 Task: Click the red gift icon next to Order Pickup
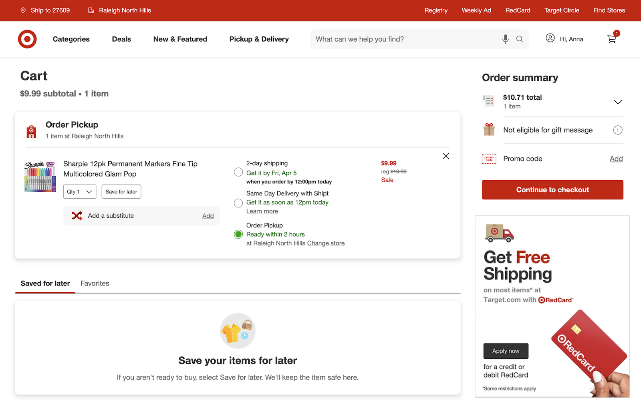point(31,130)
